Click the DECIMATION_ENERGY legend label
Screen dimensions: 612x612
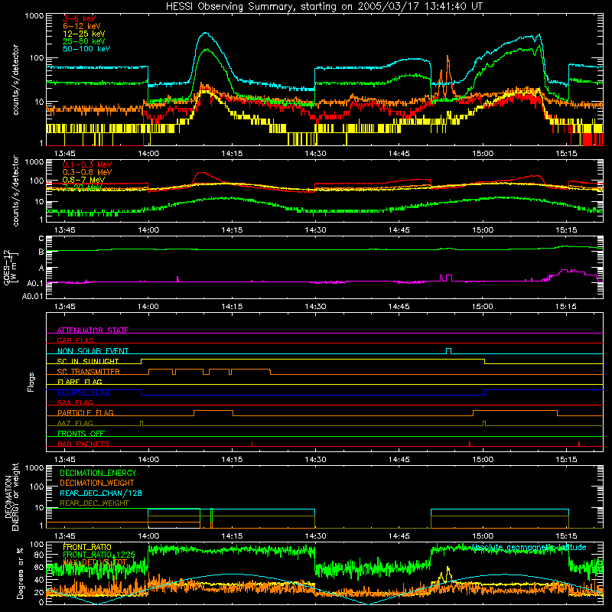coord(98,473)
